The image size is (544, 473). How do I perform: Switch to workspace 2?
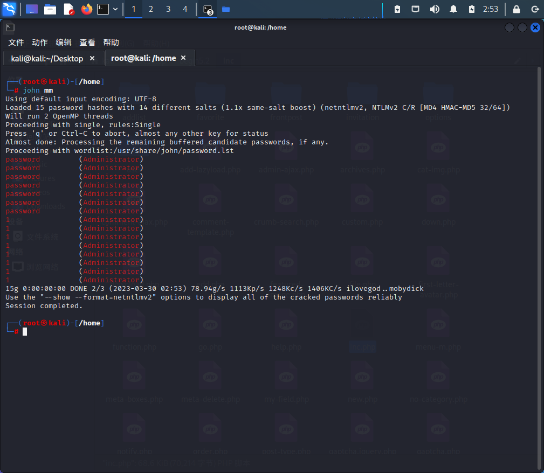151,9
